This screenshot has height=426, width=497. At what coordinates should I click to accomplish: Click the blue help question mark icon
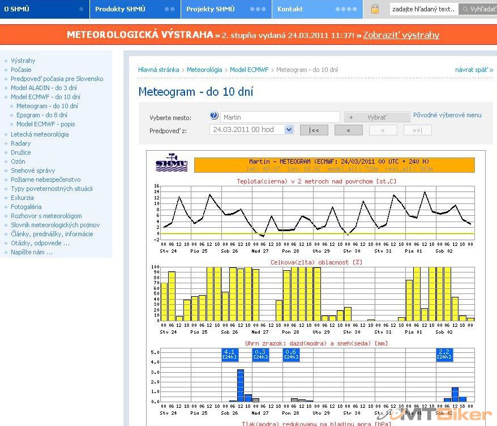[x=214, y=116]
